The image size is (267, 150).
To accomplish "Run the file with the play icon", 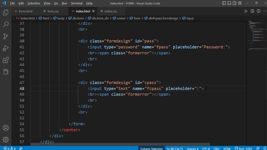I will point(246,11).
